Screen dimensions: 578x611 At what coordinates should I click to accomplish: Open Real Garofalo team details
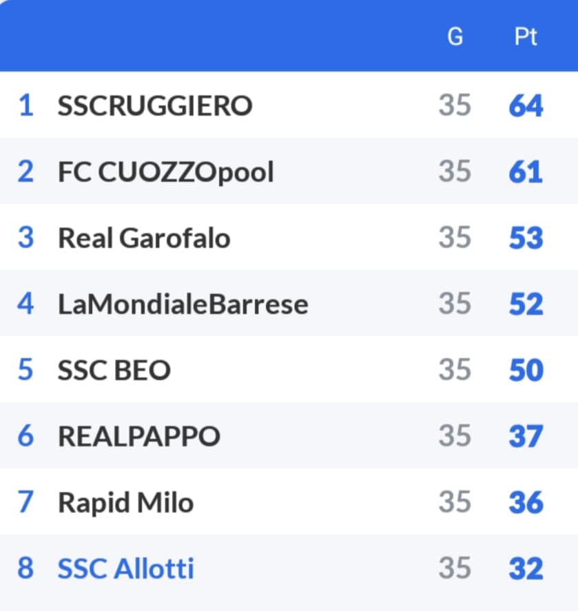coord(144,238)
